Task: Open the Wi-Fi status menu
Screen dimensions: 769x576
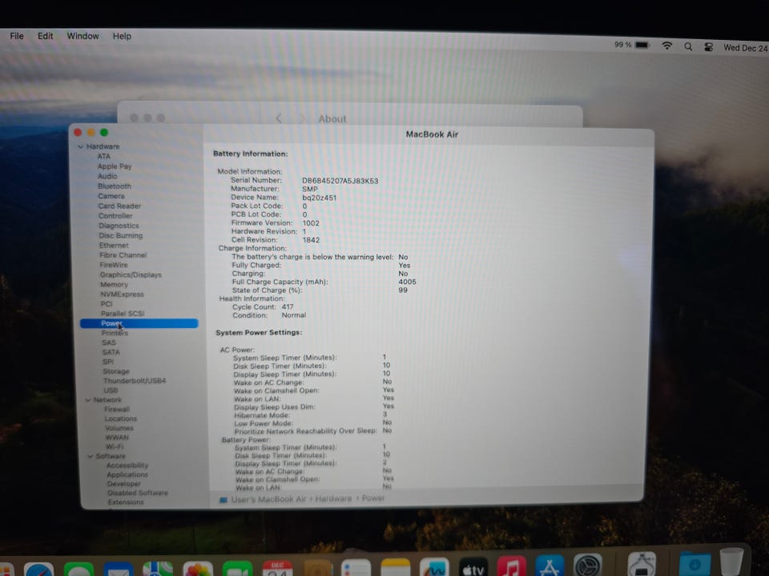Action: (x=667, y=46)
